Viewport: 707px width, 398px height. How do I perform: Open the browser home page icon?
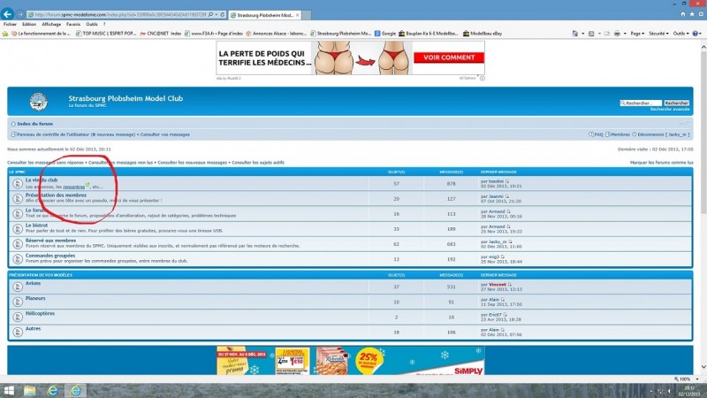[x=682, y=14]
